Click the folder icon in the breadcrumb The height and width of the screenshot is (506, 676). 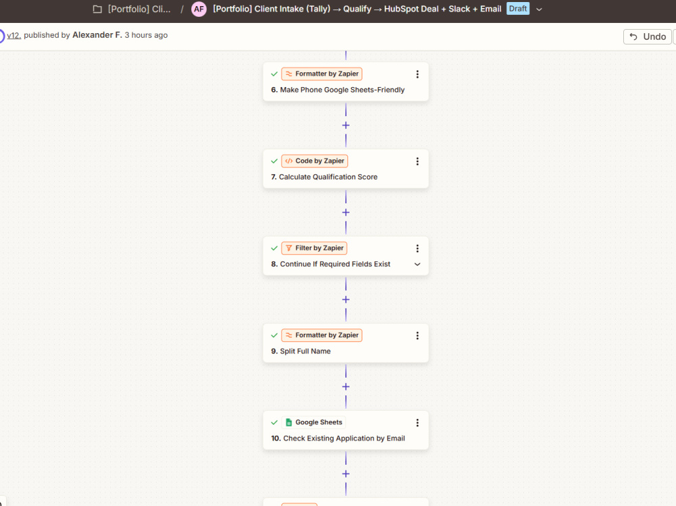(x=97, y=9)
